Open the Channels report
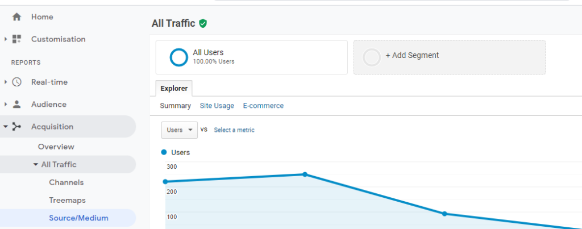The height and width of the screenshot is (229, 582). click(66, 182)
